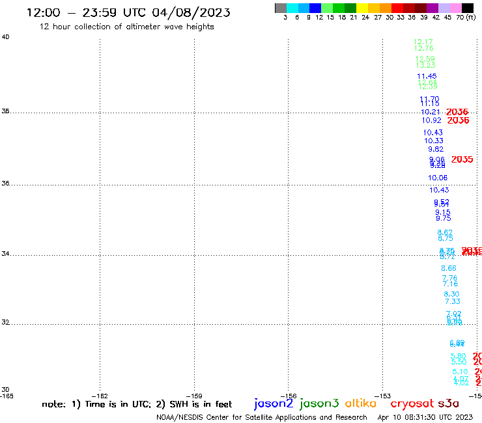Click the red "cryosat" legend label
Viewport: 482px width, 423px height.
point(412,404)
